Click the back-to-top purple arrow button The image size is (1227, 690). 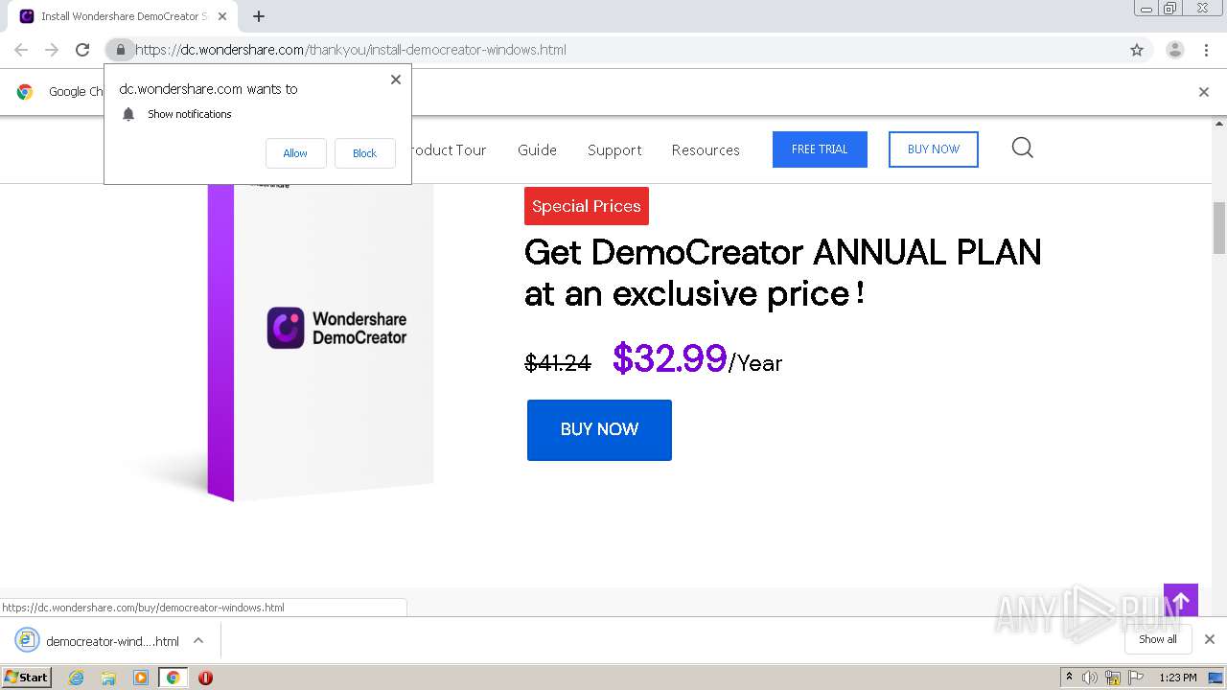pos(1181,601)
